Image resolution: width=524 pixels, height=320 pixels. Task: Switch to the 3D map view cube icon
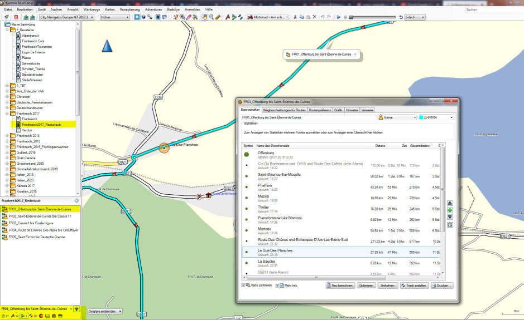pos(143,17)
